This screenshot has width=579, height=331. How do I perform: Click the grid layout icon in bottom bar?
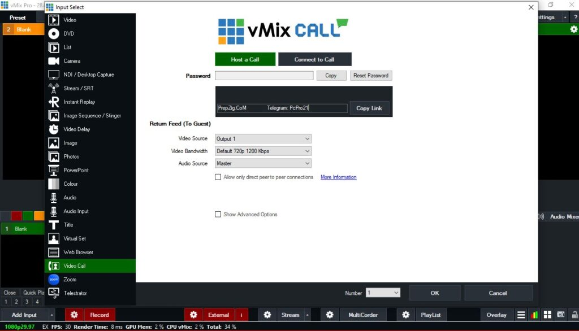(x=547, y=315)
